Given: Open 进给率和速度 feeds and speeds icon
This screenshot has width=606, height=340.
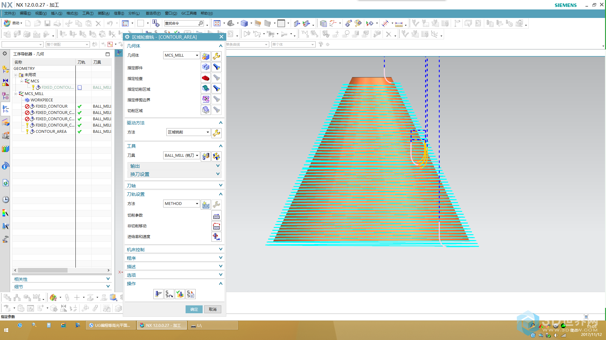Looking at the screenshot, I should [x=217, y=237].
